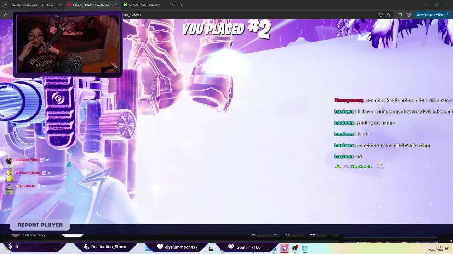453x254 pixels.
Task: Click the Honeyzanzy chat message
Action: point(394,101)
